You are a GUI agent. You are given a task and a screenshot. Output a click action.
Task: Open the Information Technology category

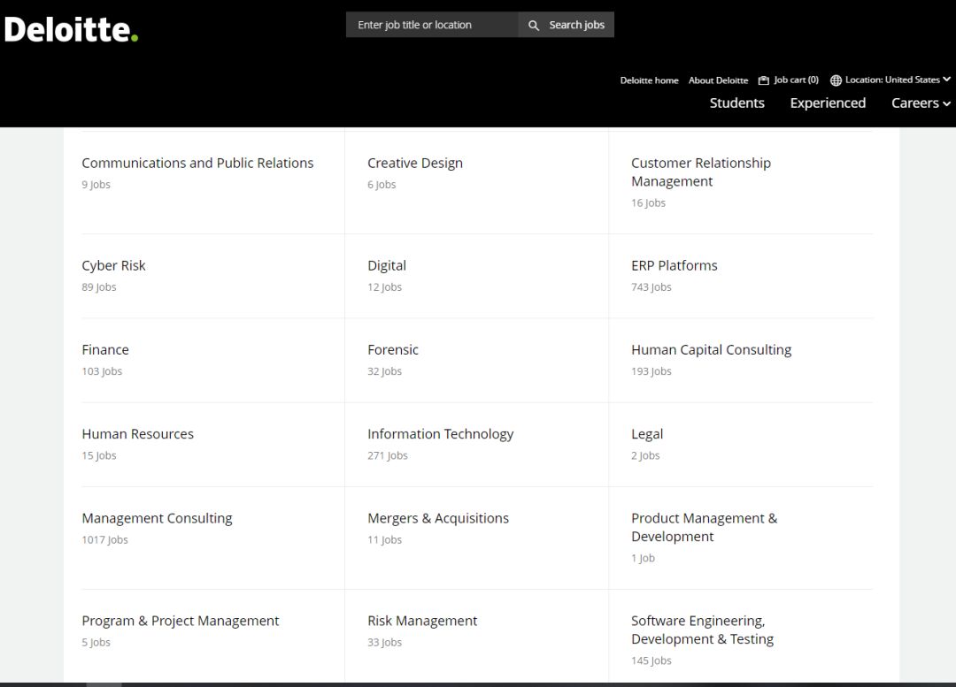[x=440, y=434]
